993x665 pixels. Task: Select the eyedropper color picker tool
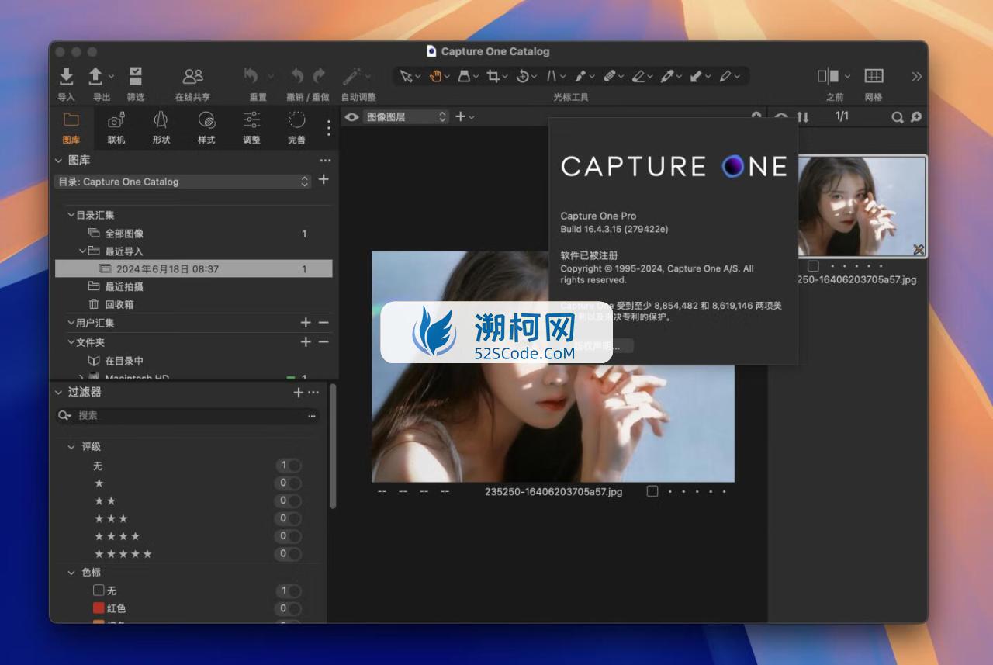[x=666, y=76]
